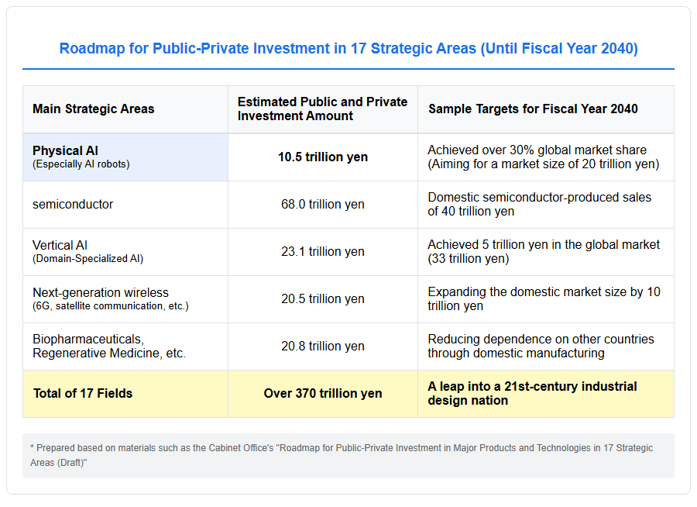The height and width of the screenshot is (507, 697).
Task: Click the Over 370 trillion yen total
Action: (323, 394)
